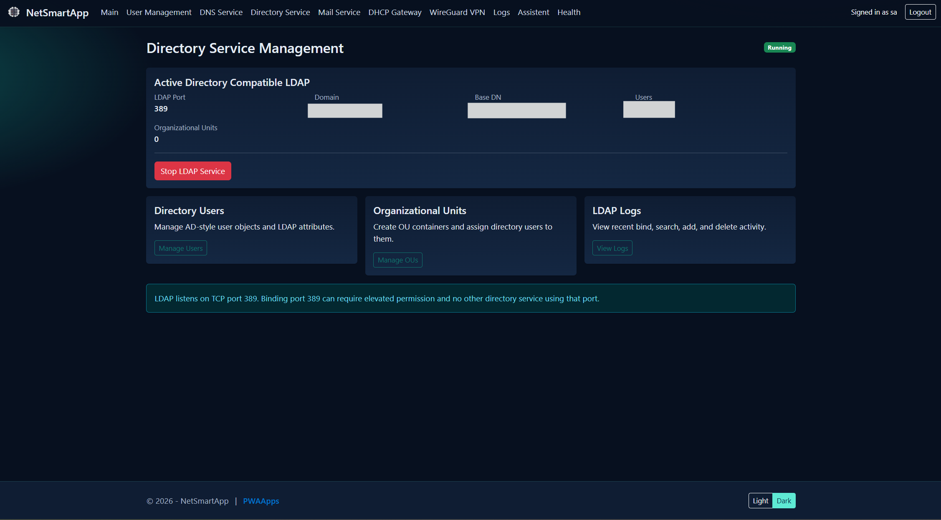Viewport: 941px width, 520px height.
Task: Click the green Running status badge
Action: pyautogui.click(x=779, y=48)
